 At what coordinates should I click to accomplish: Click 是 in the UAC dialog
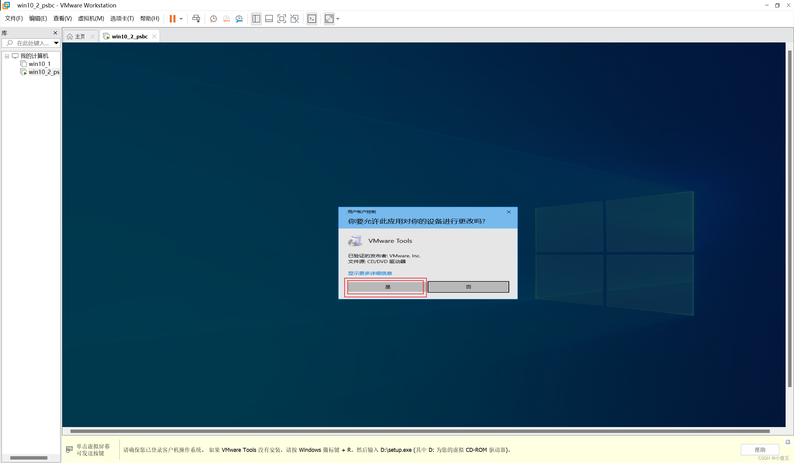[x=385, y=286]
